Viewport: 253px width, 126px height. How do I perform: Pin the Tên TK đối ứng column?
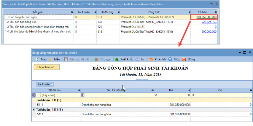[152, 90]
